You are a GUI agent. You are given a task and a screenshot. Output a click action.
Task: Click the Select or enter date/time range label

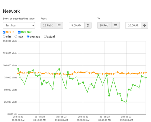(x=19, y=19)
